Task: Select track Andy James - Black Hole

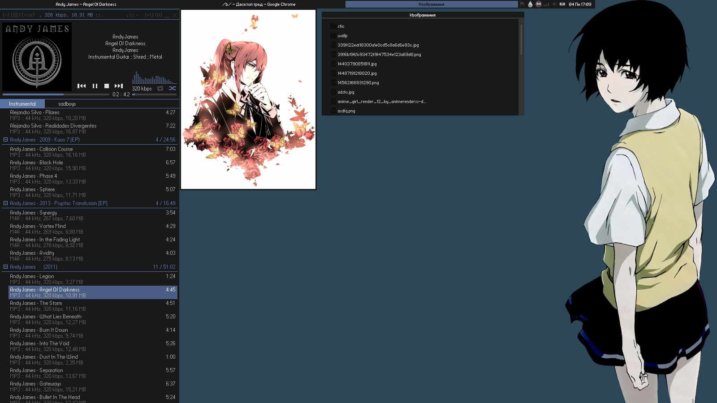Action: click(x=93, y=165)
